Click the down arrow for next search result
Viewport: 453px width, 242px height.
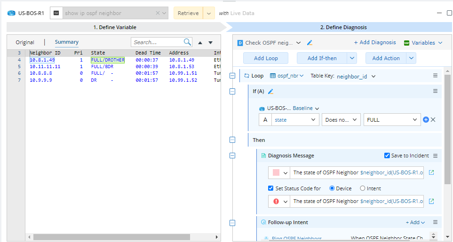pos(210,43)
